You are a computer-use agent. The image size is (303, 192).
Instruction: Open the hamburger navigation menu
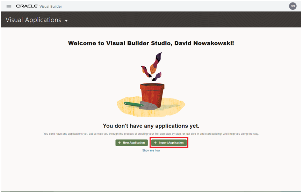click(x=9, y=7)
